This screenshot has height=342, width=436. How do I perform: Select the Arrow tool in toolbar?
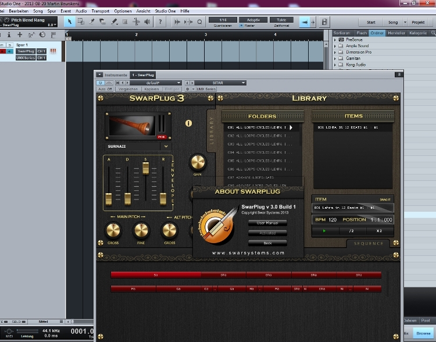(x=70, y=22)
